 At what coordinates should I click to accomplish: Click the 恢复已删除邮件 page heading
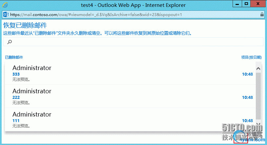[25, 25]
